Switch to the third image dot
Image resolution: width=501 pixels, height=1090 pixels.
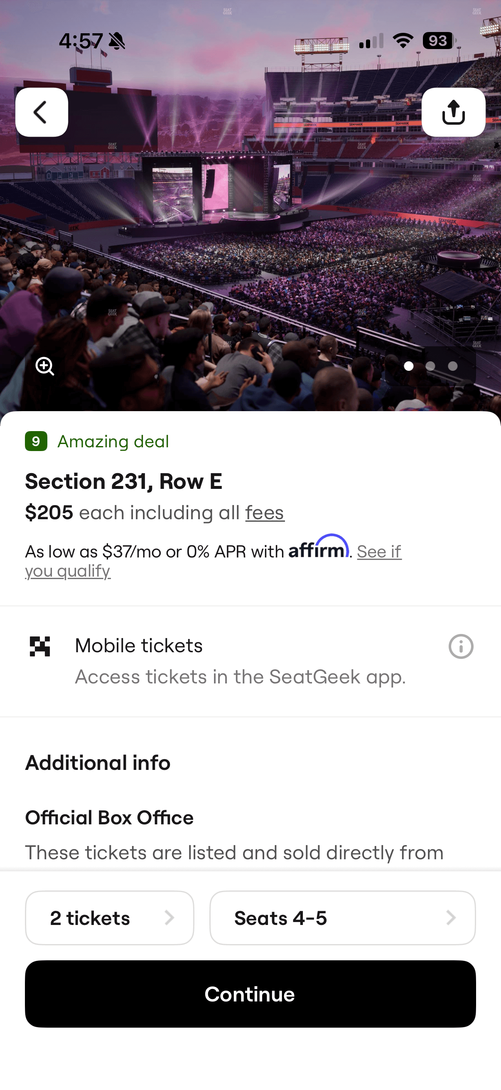(452, 366)
